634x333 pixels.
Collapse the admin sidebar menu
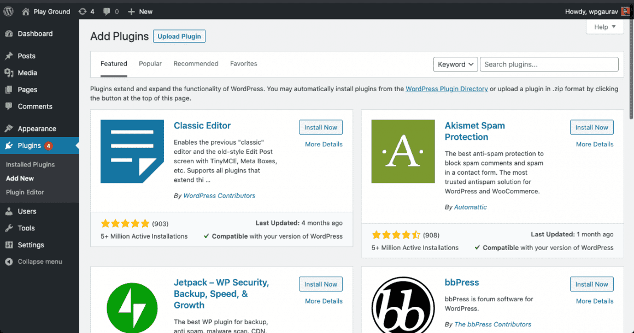(10, 261)
